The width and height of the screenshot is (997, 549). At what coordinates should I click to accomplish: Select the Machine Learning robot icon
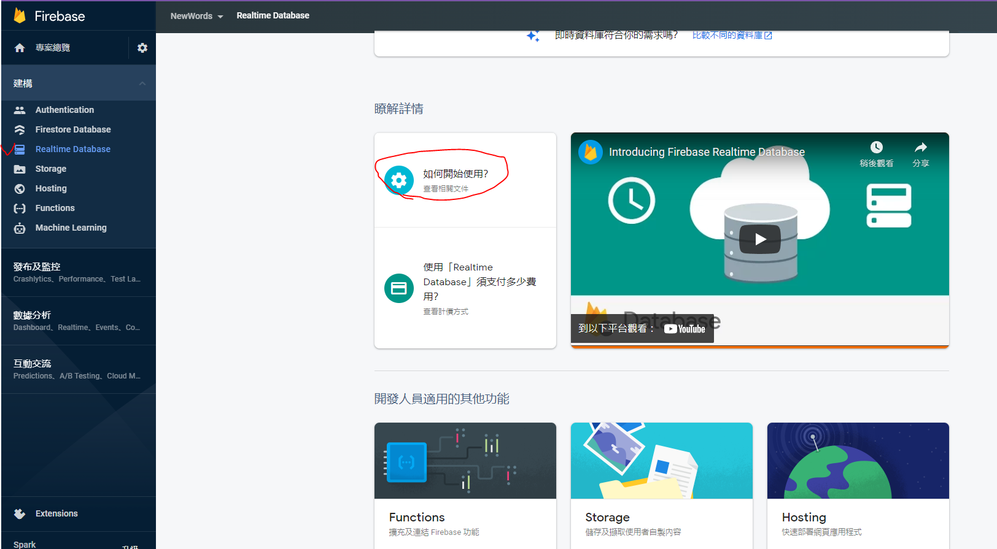pos(20,228)
